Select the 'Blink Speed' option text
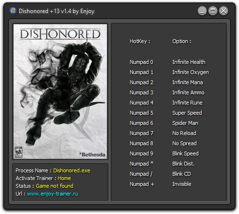 185,153
